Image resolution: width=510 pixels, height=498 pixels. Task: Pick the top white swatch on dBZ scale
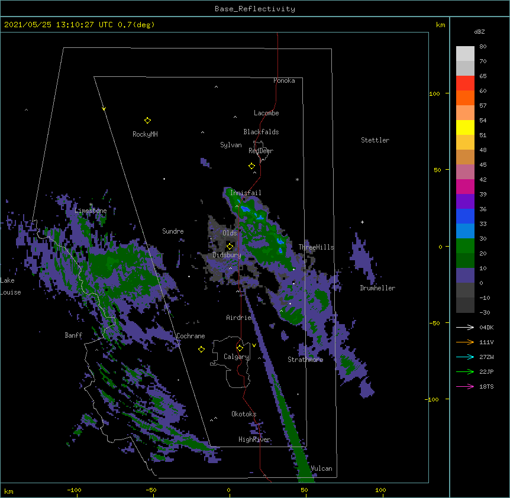(x=465, y=54)
